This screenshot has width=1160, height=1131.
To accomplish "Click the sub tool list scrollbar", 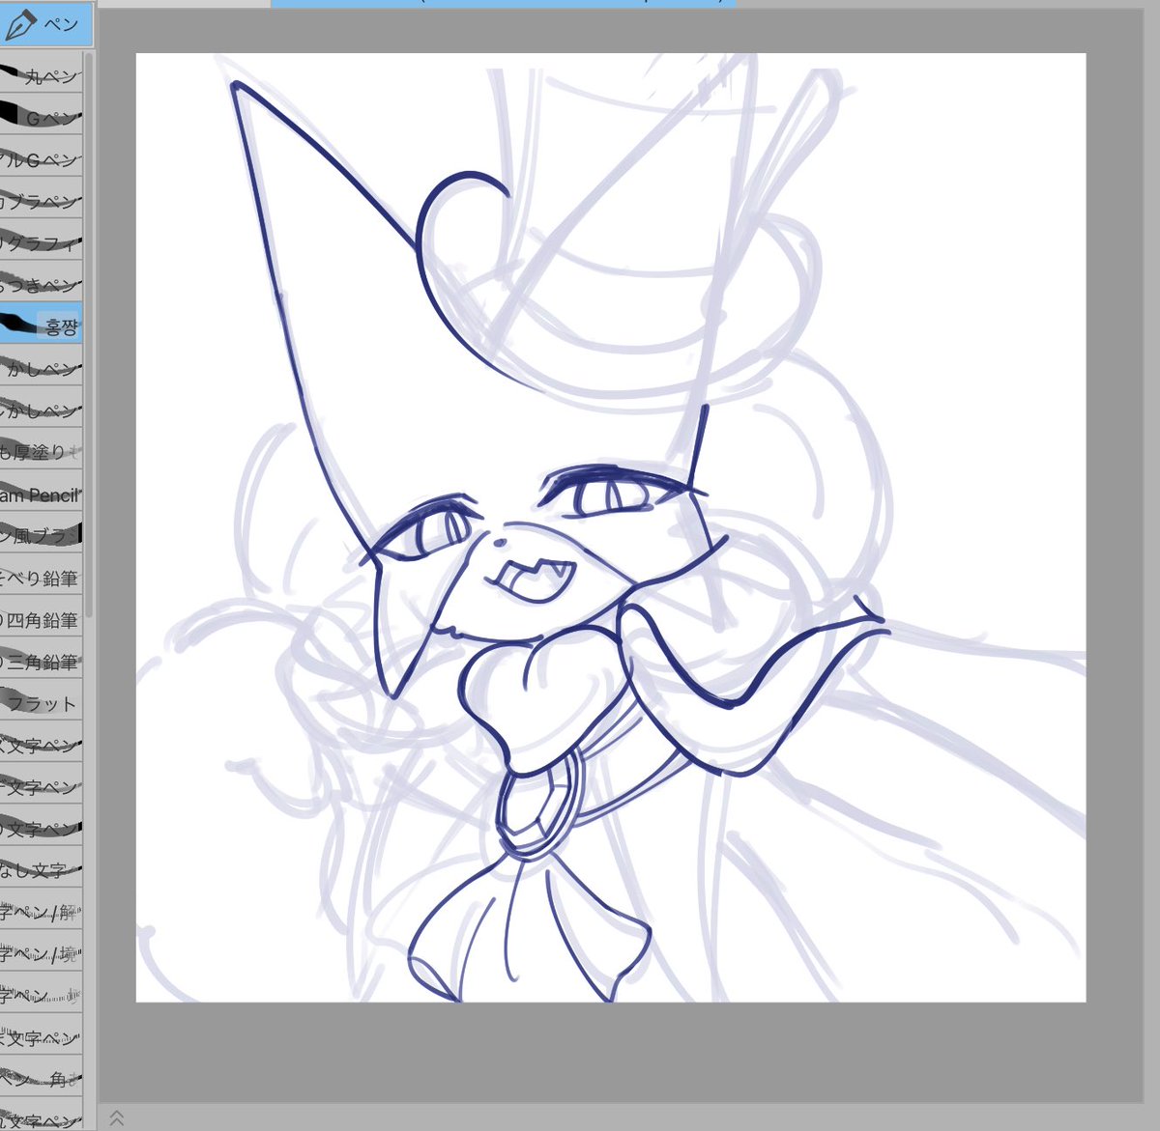I will pyautogui.click(x=89, y=333).
